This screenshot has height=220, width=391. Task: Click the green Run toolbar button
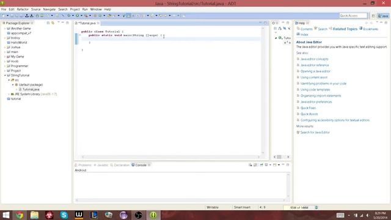(x=78, y=15)
